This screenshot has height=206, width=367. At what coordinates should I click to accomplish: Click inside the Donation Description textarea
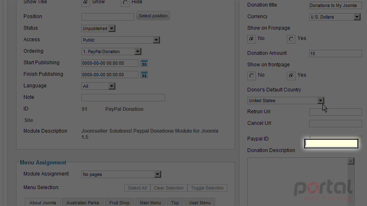[297, 182]
